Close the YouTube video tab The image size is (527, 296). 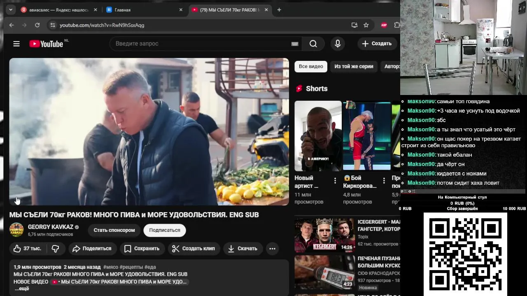[x=266, y=10]
